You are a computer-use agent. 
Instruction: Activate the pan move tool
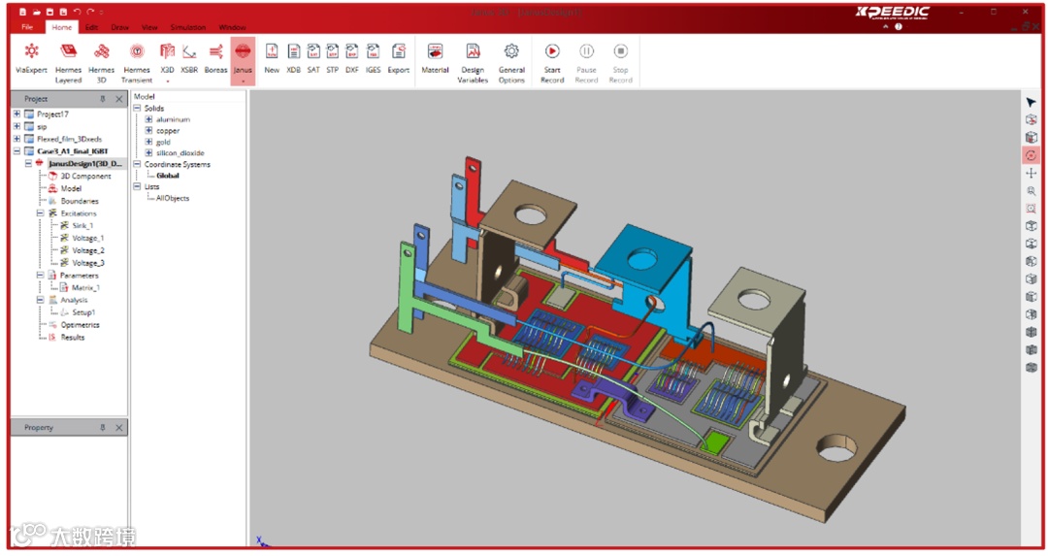tap(1031, 173)
